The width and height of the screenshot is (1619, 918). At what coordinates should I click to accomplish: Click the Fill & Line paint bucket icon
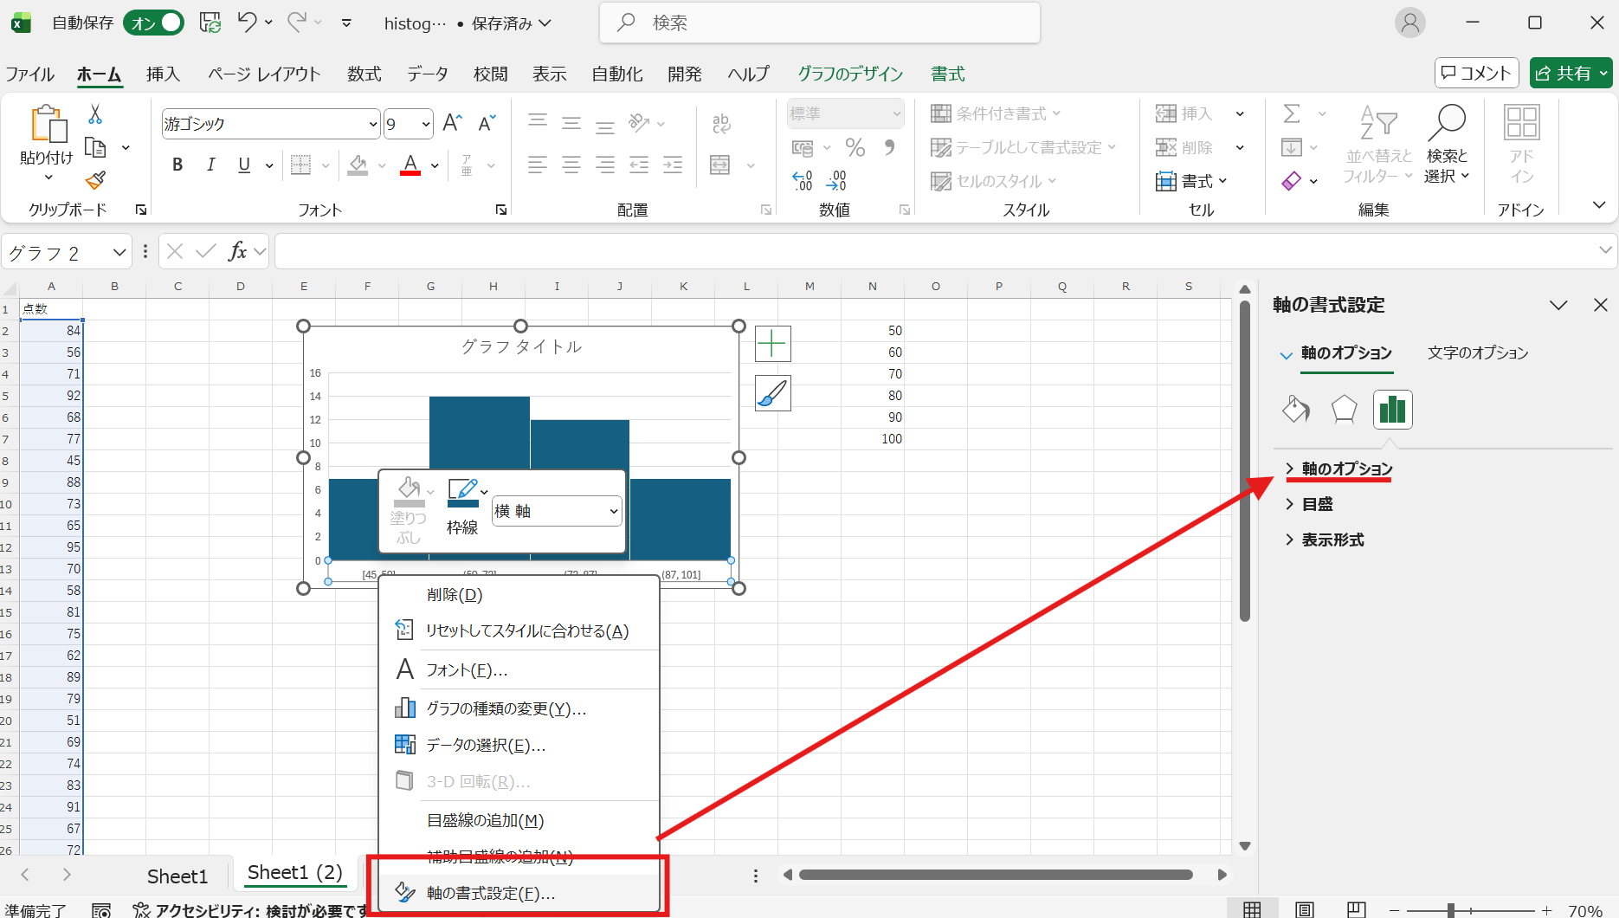(x=1295, y=409)
